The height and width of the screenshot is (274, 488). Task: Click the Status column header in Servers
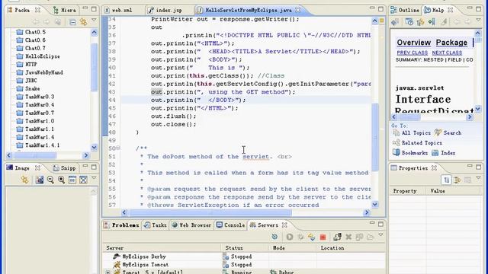click(x=245, y=248)
